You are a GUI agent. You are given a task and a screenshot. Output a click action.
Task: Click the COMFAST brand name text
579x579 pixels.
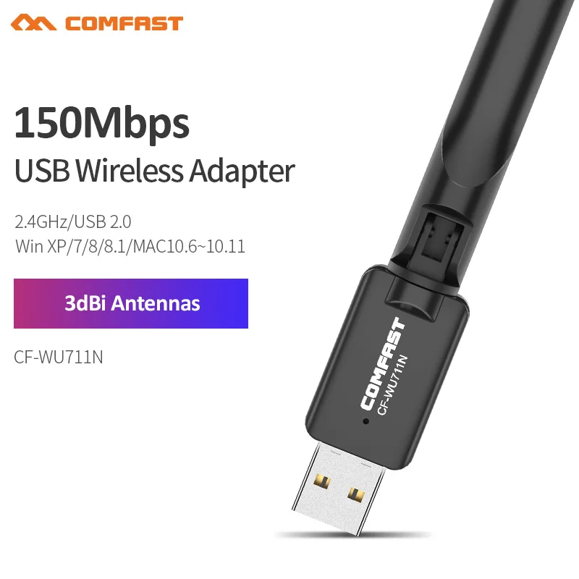124,23
